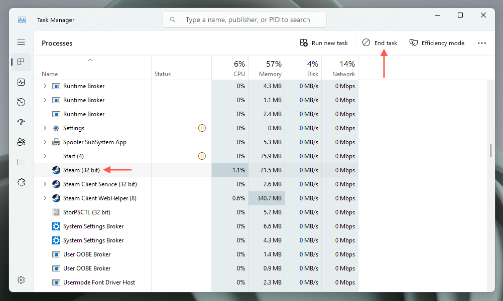Image resolution: width=503 pixels, height=301 pixels.
Task: Click the End task button
Action: click(x=380, y=43)
